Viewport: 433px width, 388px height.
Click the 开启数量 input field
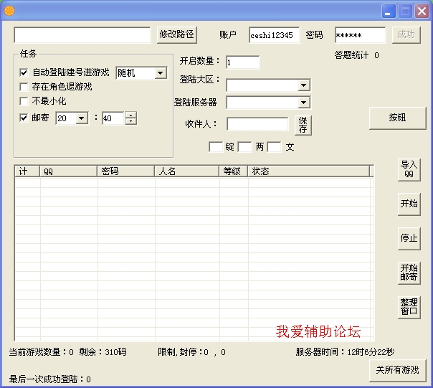[243, 62]
